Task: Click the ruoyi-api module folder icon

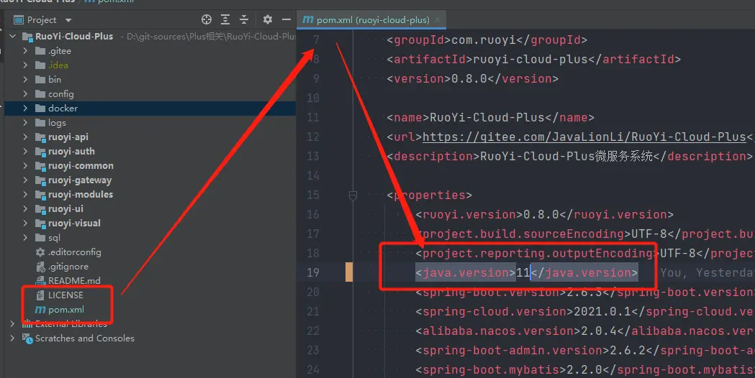Action: 40,137
